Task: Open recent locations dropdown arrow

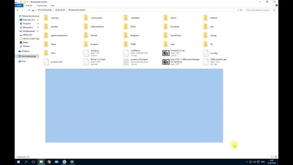Action: (26, 10)
